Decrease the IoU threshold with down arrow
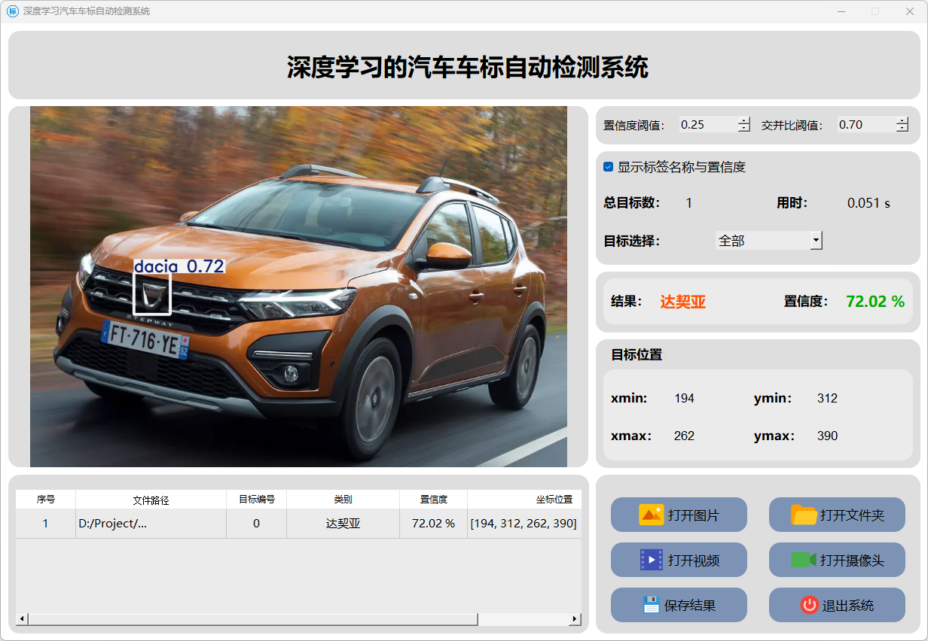The width and height of the screenshot is (928, 641). (x=902, y=129)
